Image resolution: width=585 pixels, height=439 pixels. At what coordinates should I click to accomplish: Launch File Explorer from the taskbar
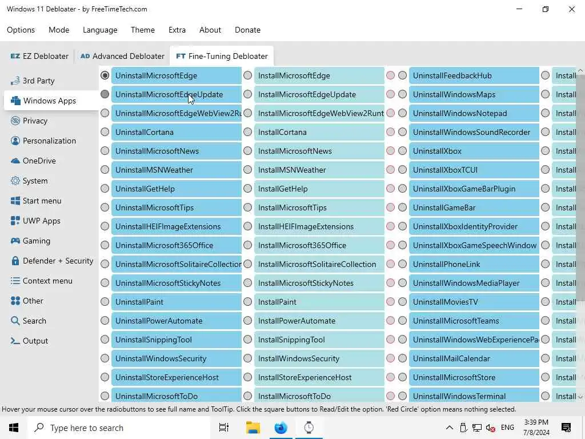click(x=253, y=428)
